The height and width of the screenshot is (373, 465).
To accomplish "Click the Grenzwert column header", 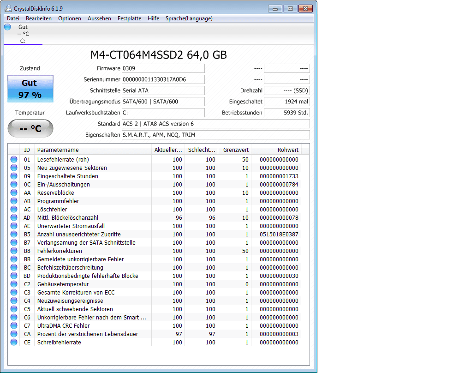I will pyautogui.click(x=234, y=150).
